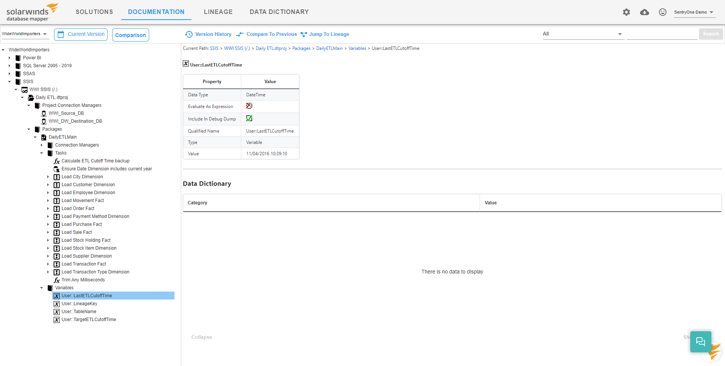Image resolution: width=725 pixels, height=366 pixels.
Task: Click the Jump To Lineage diagram icon
Action: tap(304, 34)
